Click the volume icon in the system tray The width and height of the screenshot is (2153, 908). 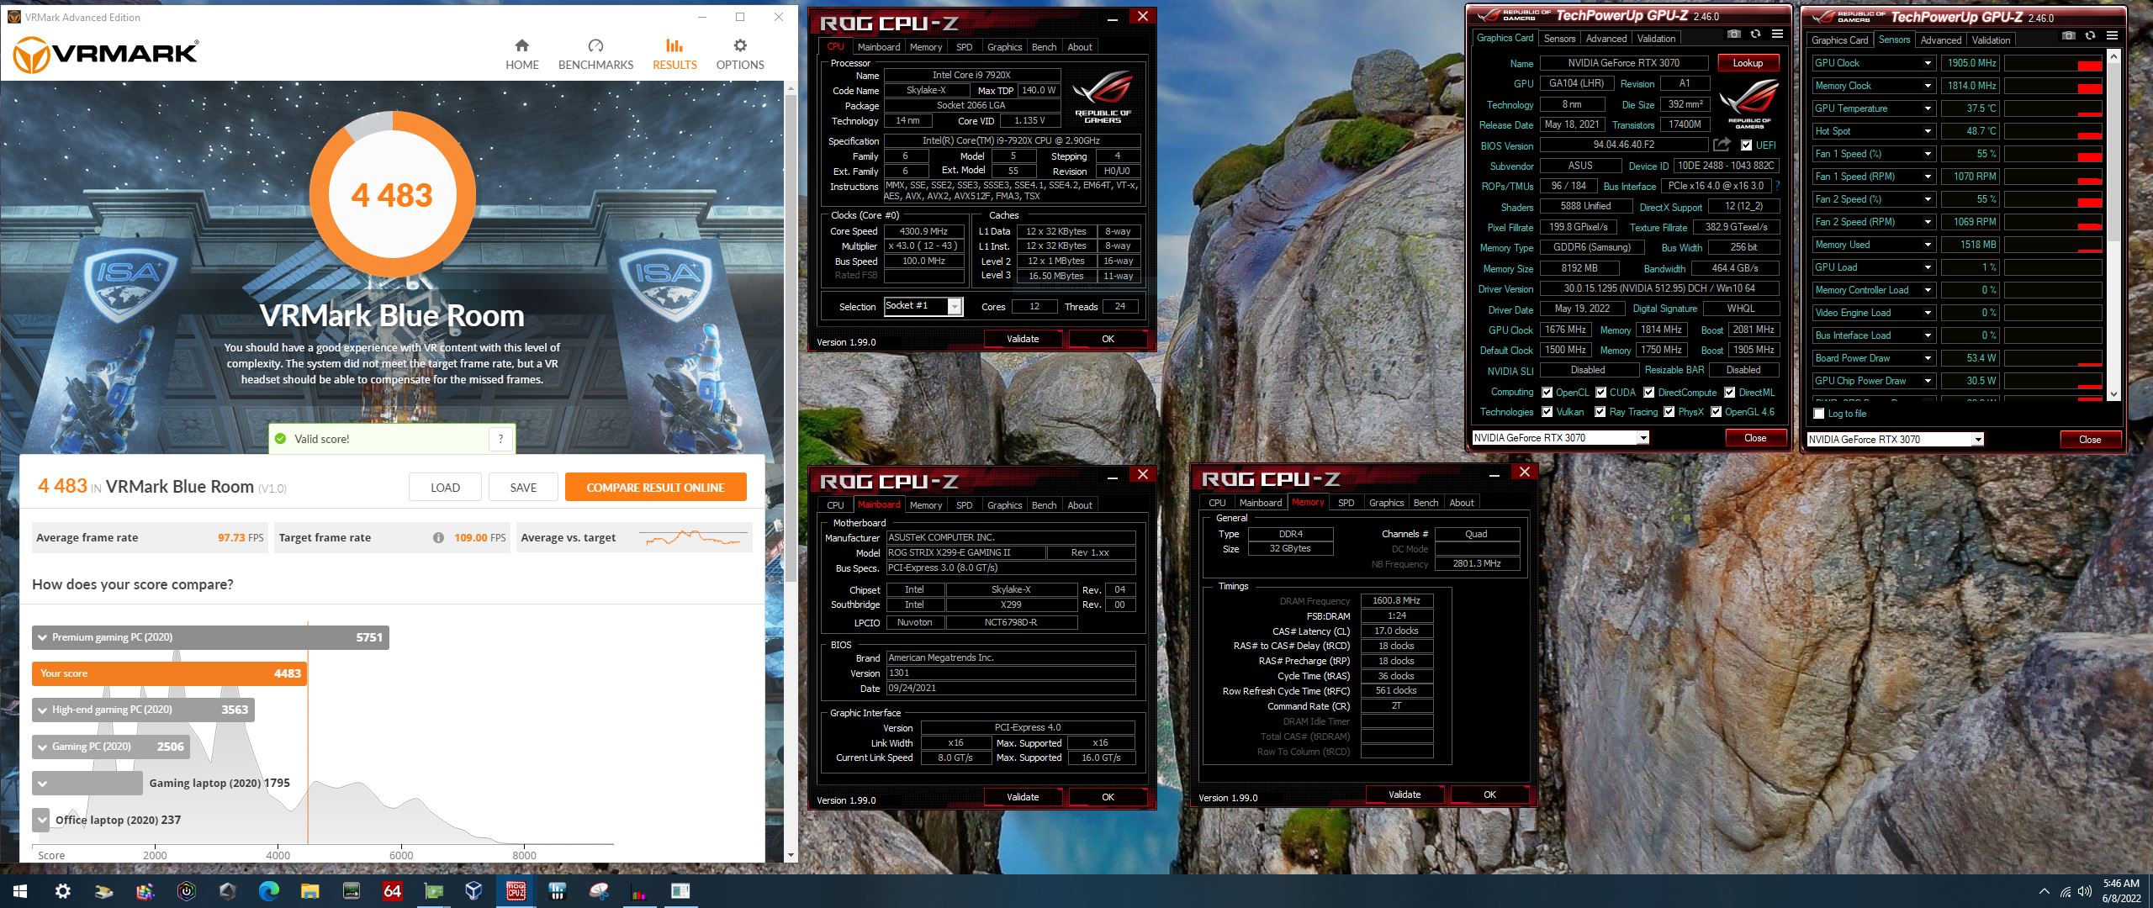coord(2084,891)
